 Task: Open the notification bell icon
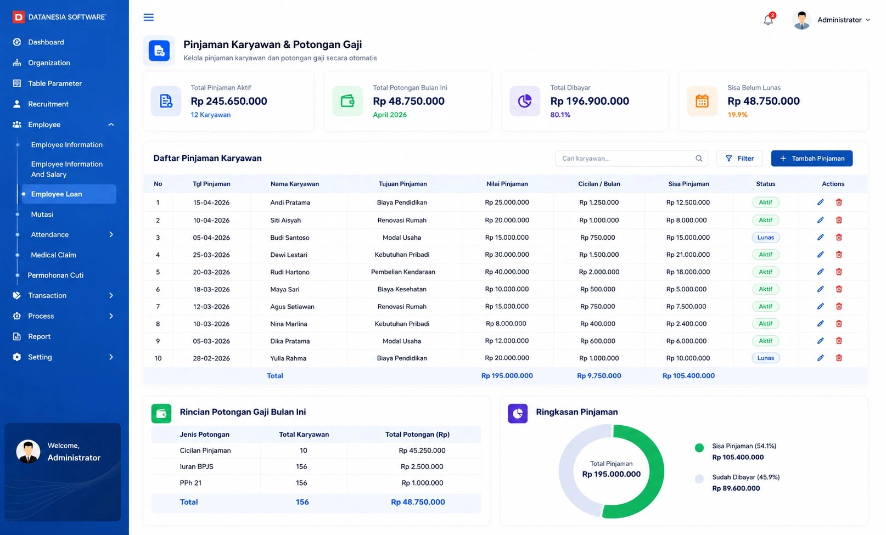tap(768, 20)
